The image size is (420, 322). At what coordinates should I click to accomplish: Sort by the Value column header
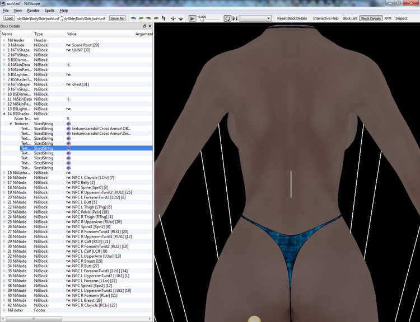tap(100, 34)
